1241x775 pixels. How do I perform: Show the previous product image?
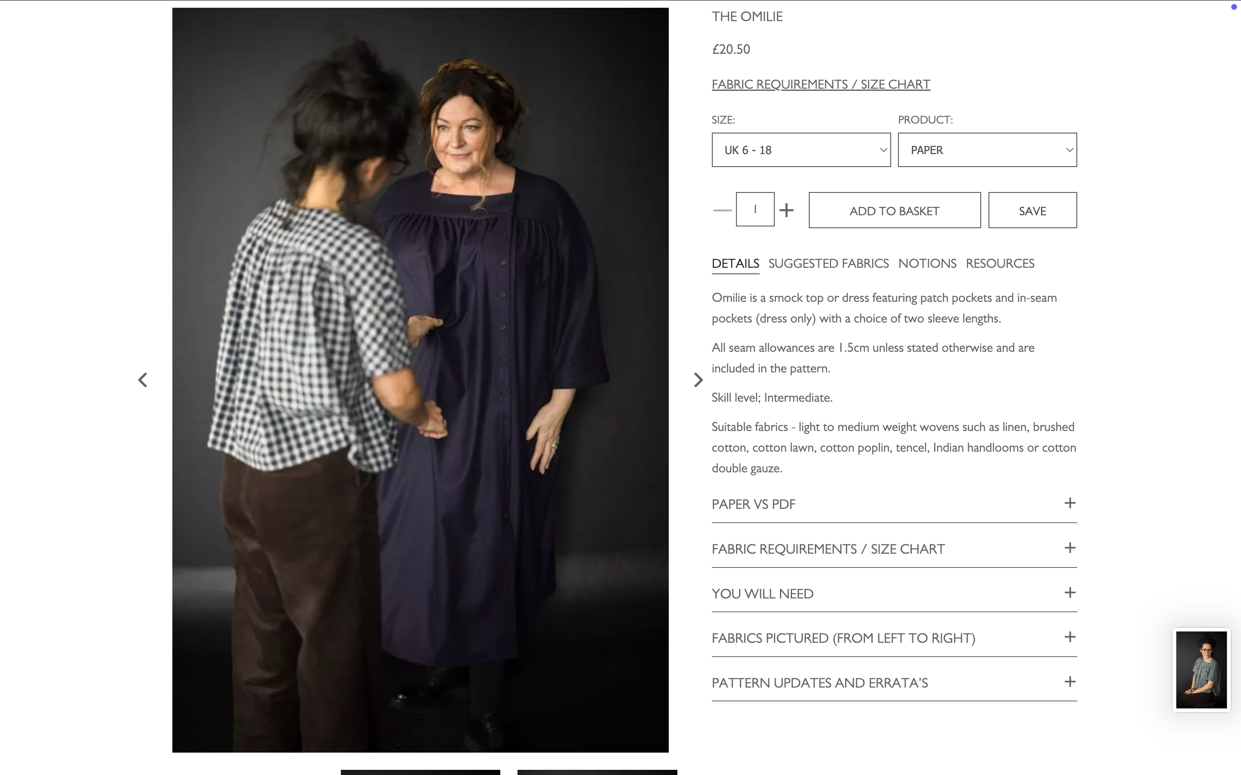coord(143,380)
